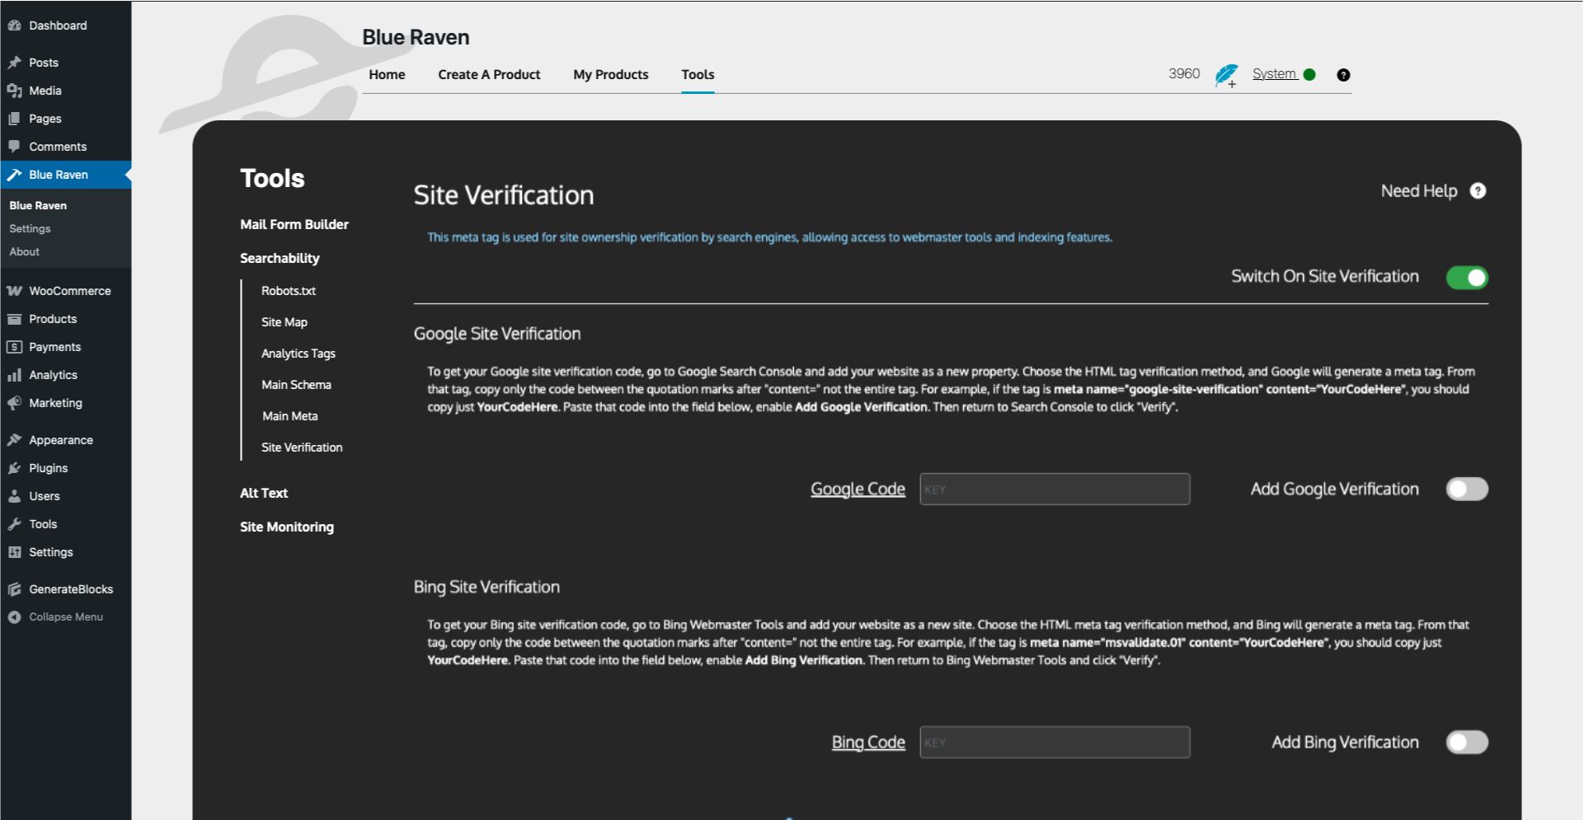Click the WooCommerce icon in sidebar

pos(14,291)
